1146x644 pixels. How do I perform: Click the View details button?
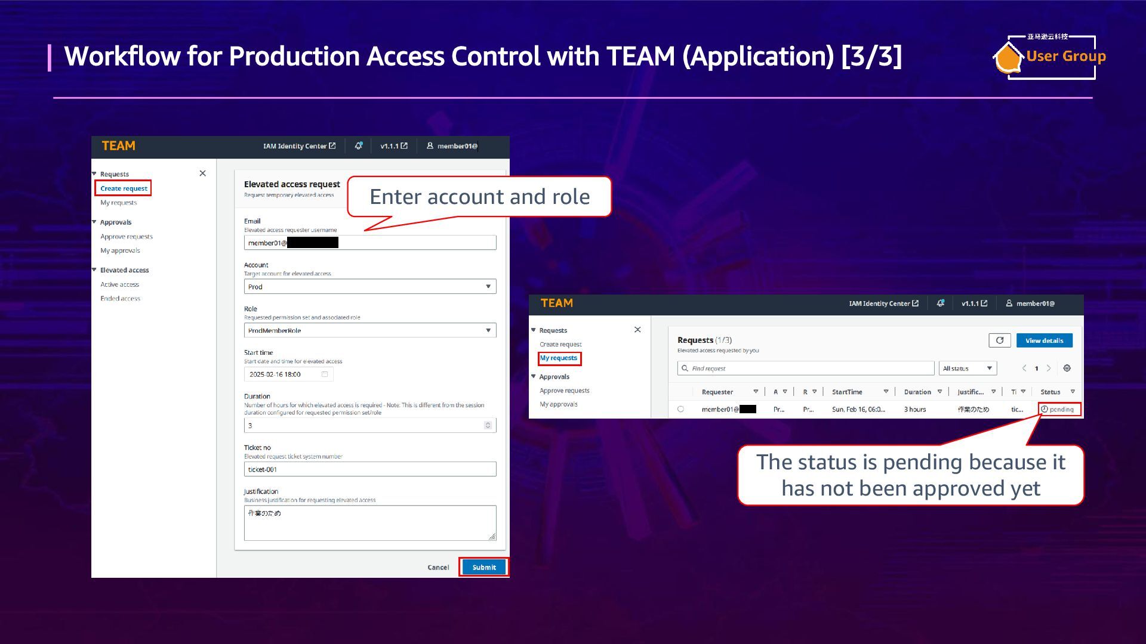1044,340
